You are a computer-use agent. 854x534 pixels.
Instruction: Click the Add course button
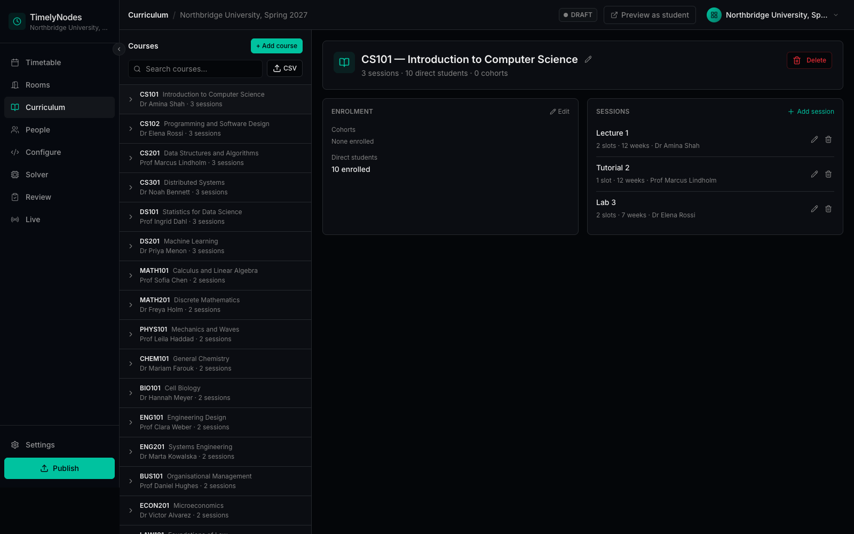(x=276, y=46)
